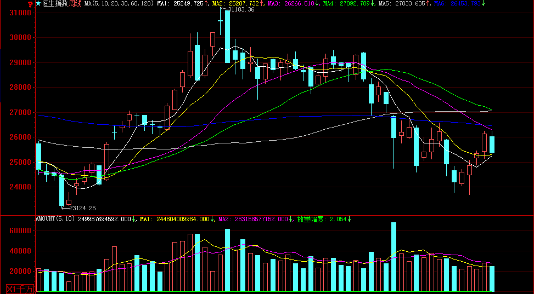Open the 周线 period selector
The width and height of the screenshot is (534, 294).
[74, 3]
